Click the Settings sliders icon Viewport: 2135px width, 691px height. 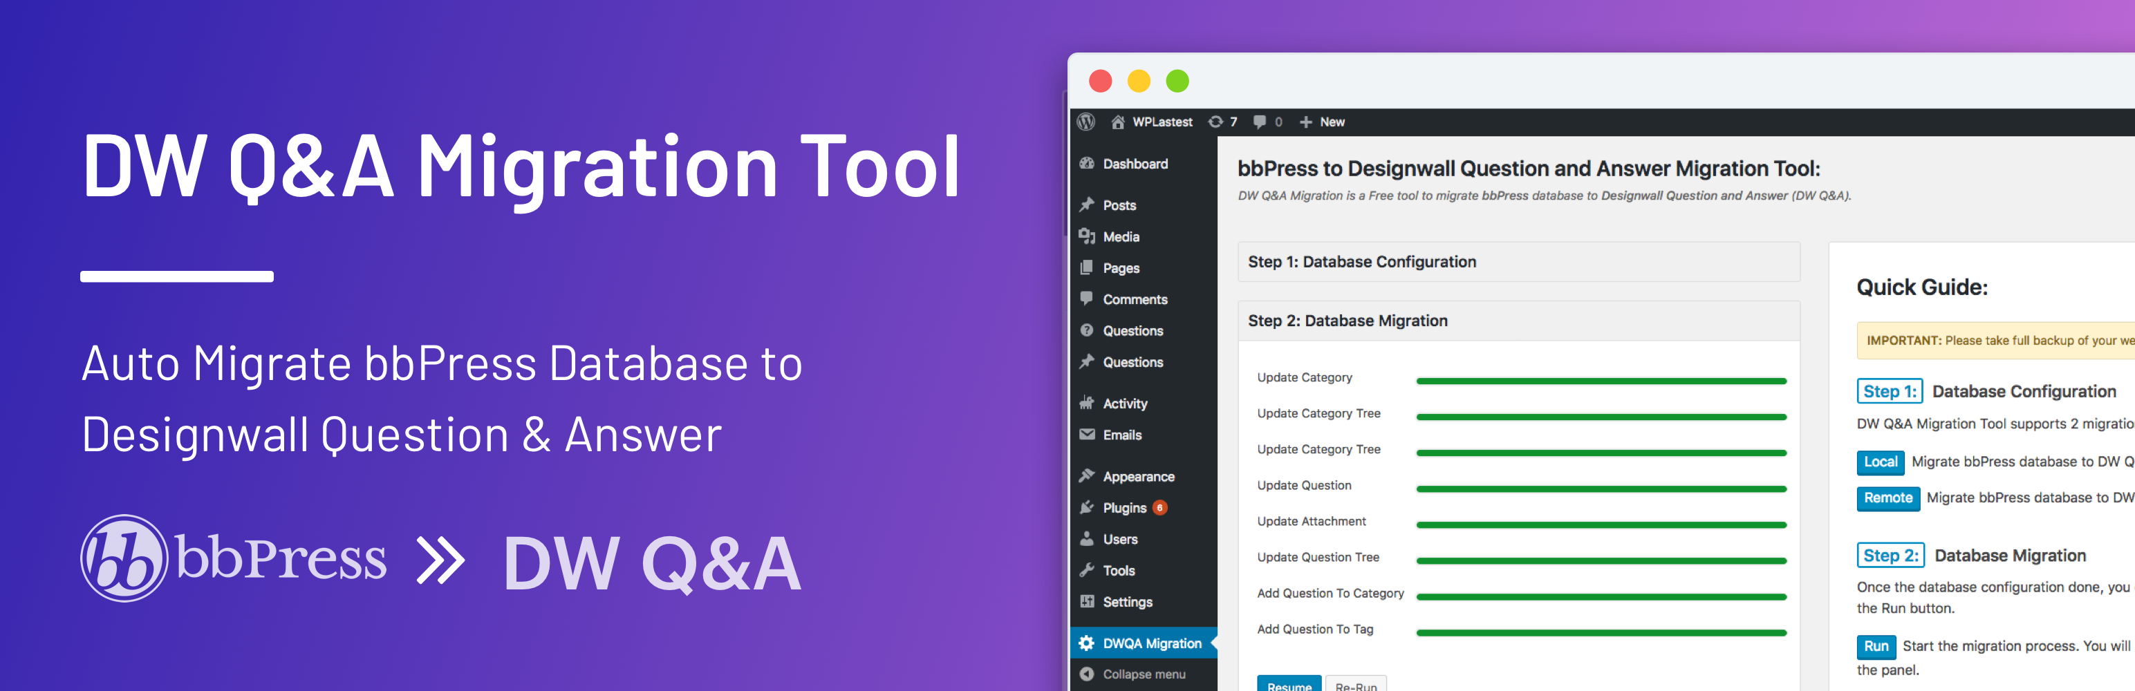click(x=1087, y=602)
